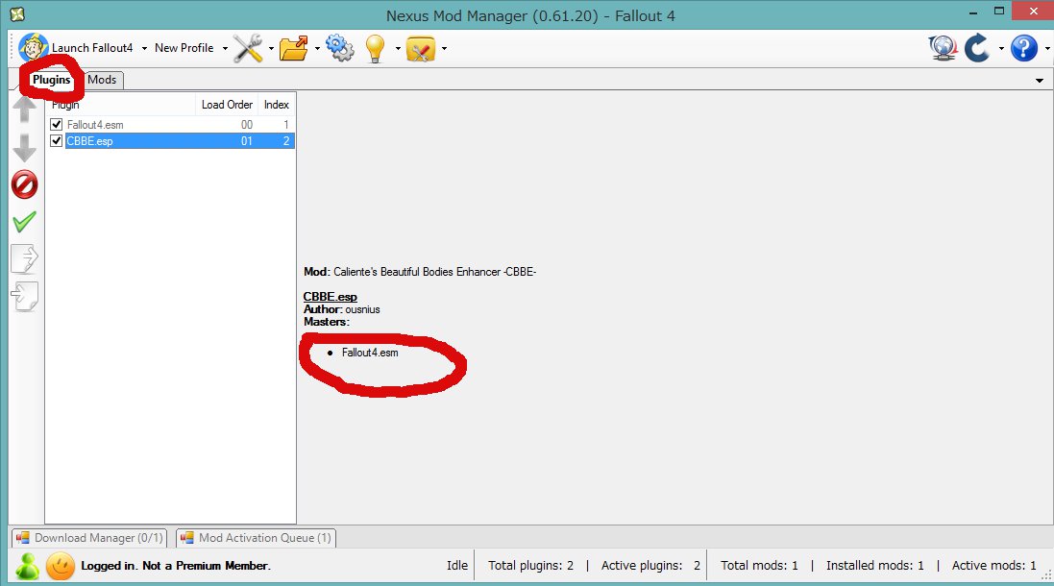The width and height of the screenshot is (1054, 586).
Task: Click the CBBE.esp heading in details pane
Action: 331,296
